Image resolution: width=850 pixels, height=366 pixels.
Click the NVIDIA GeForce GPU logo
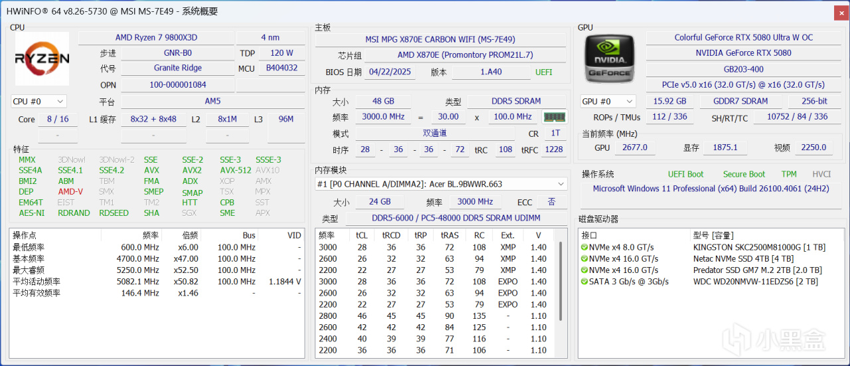[x=609, y=59]
